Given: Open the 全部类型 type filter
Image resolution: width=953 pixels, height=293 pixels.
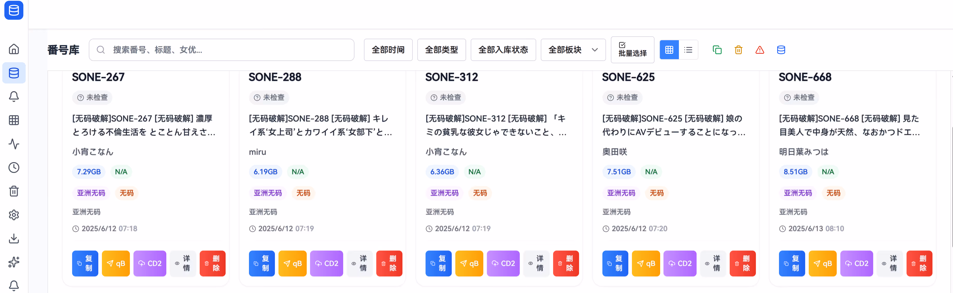Looking at the screenshot, I should [x=441, y=50].
